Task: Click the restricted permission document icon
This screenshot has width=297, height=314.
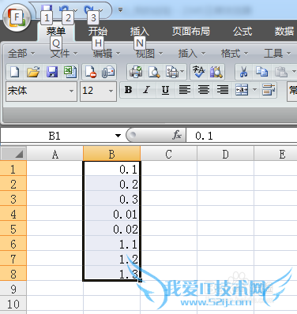Action: click(91, 72)
